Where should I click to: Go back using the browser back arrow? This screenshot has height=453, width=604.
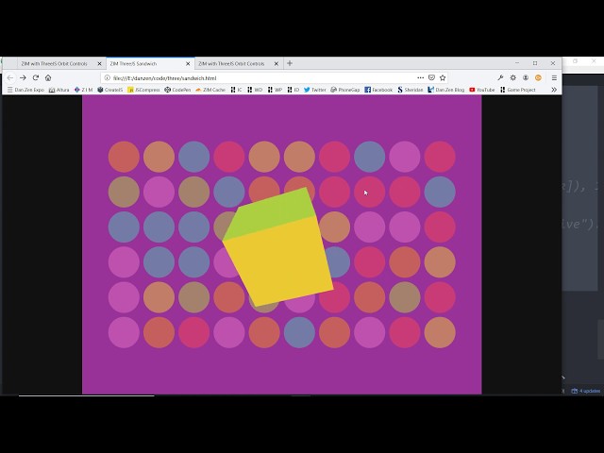[x=10, y=77]
